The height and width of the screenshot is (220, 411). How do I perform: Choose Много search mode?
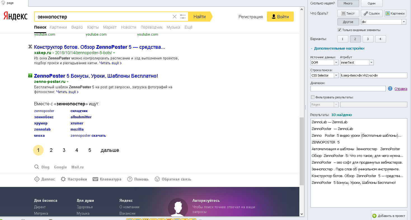coord(348,3)
